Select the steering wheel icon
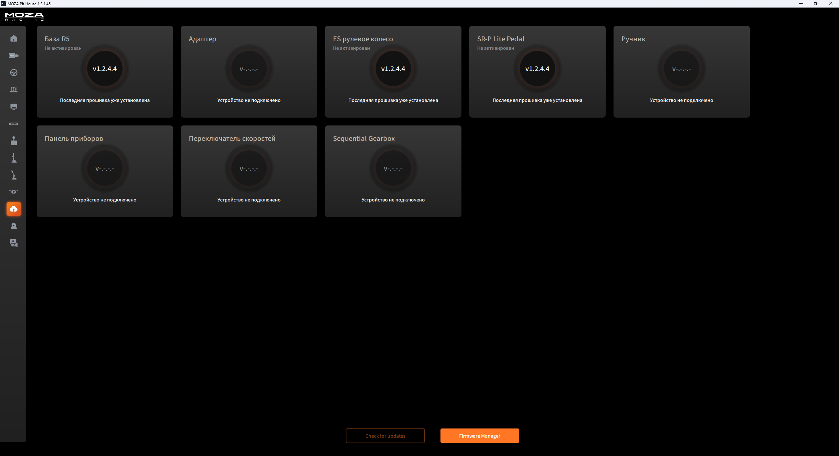The image size is (839, 456). point(14,73)
